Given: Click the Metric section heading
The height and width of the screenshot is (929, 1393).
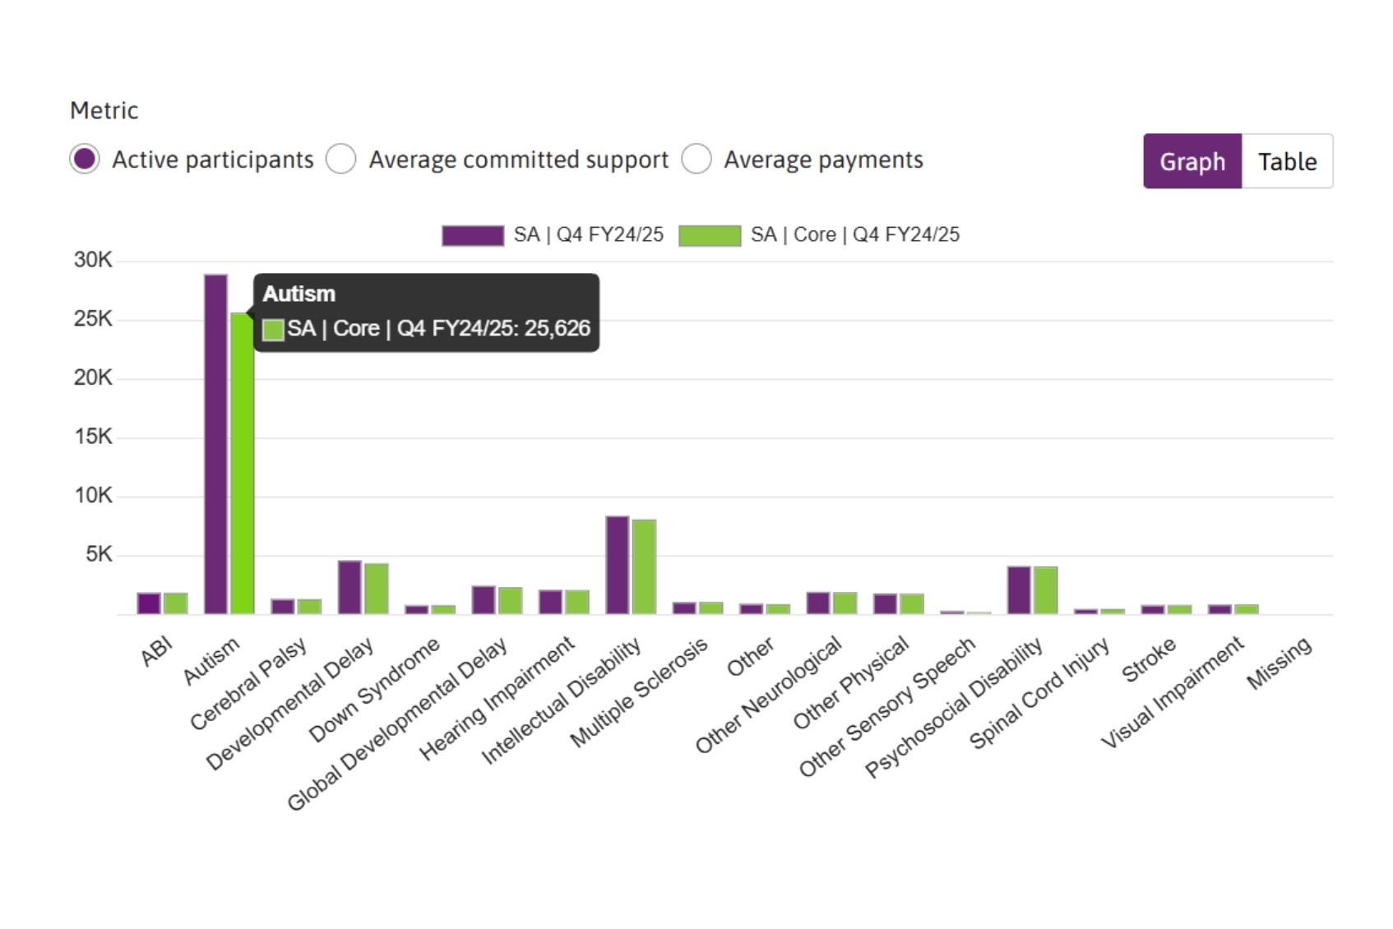Looking at the screenshot, I should (104, 109).
